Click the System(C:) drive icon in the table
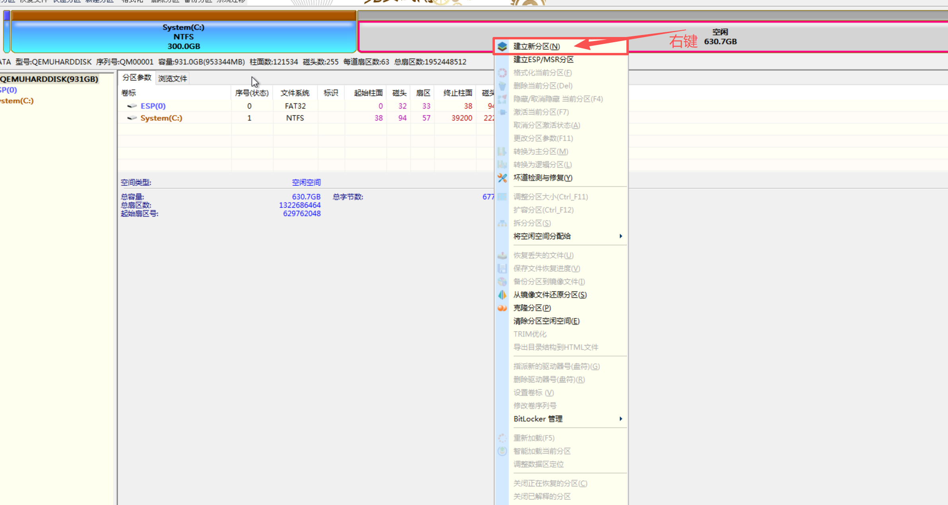Viewport: 948px width, 505px height. point(132,118)
